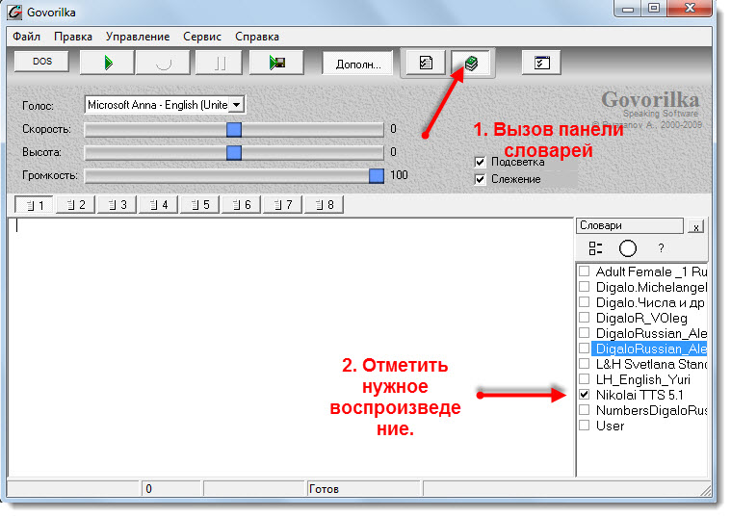Click the window checkbox toolbar icon
This screenshot has width=731, height=517.
pyautogui.click(x=541, y=63)
